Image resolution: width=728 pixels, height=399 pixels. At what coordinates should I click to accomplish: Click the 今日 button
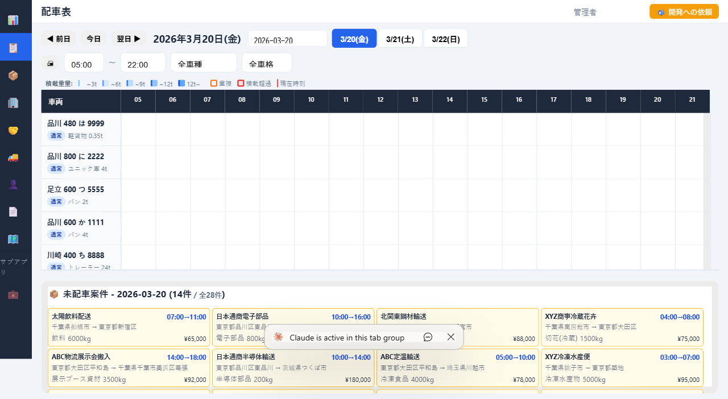click(x=93, y=38)
